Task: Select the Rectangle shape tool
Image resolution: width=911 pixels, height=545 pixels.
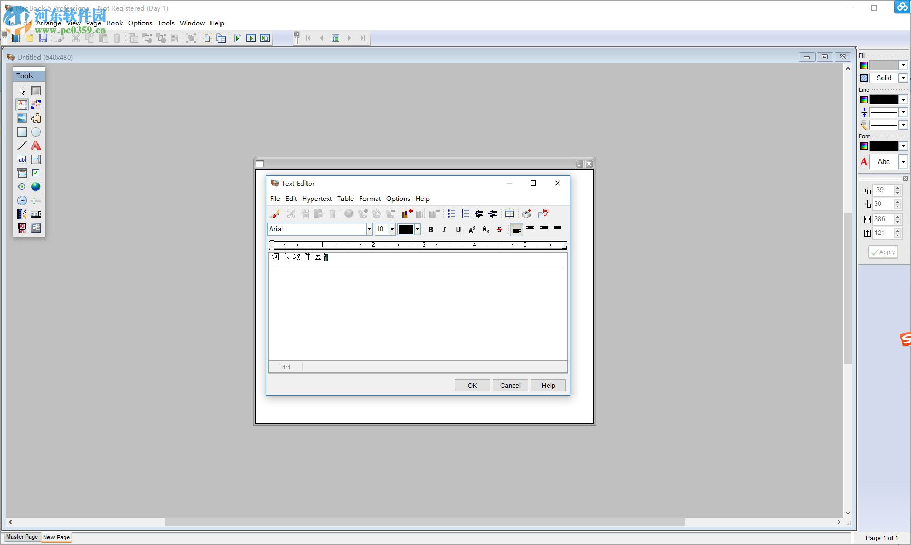Action: pos(22,132)
